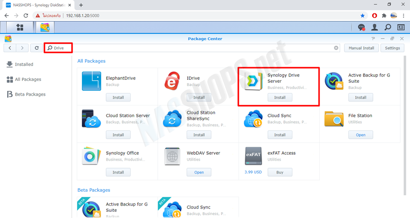Open the DSM Main Menu grid icon
The image size is (410, 218).
coord(20,27)
